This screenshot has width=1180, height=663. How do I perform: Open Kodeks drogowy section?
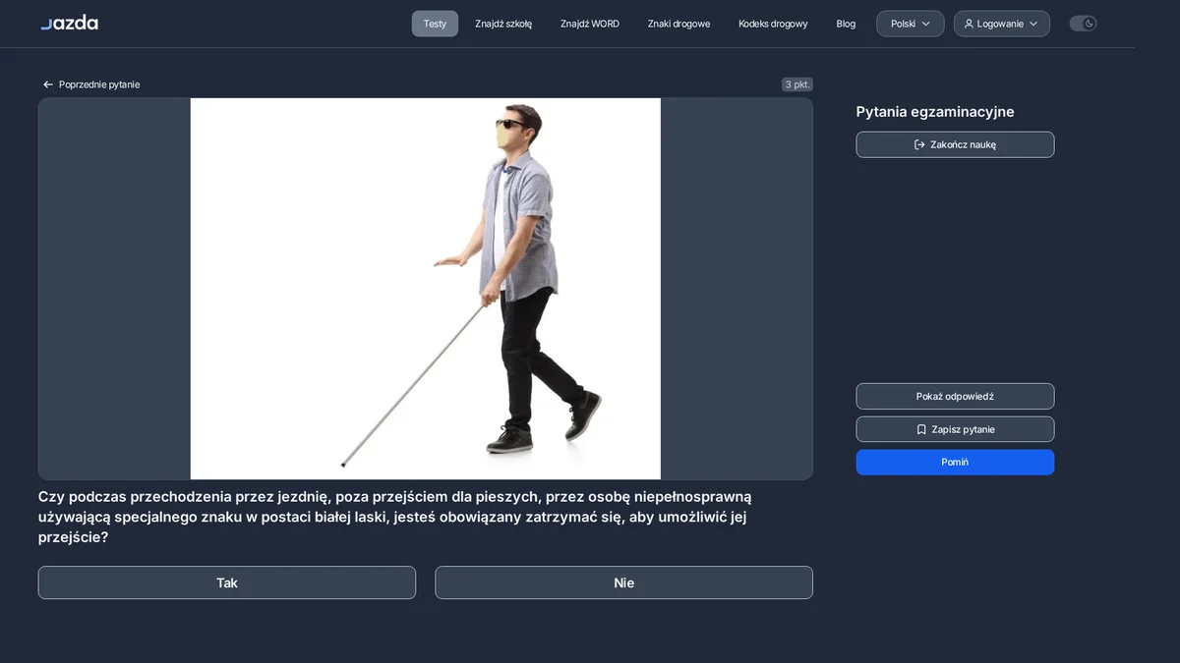point(773,24)
